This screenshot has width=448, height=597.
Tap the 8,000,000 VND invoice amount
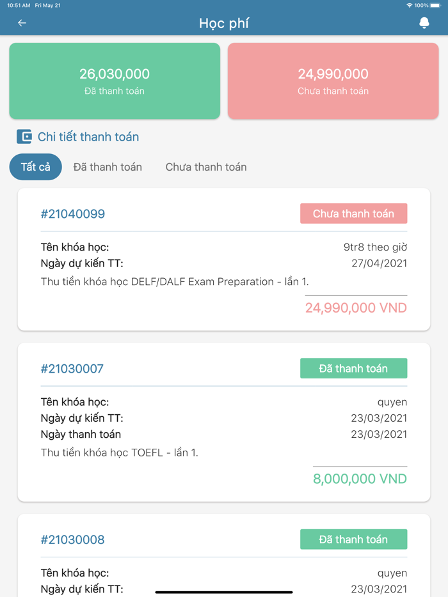[360, 479]
